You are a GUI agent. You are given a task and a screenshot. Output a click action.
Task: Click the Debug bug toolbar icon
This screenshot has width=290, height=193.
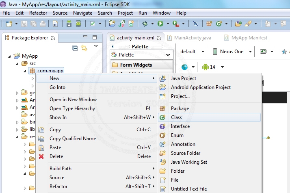click(x=145, y=24)
